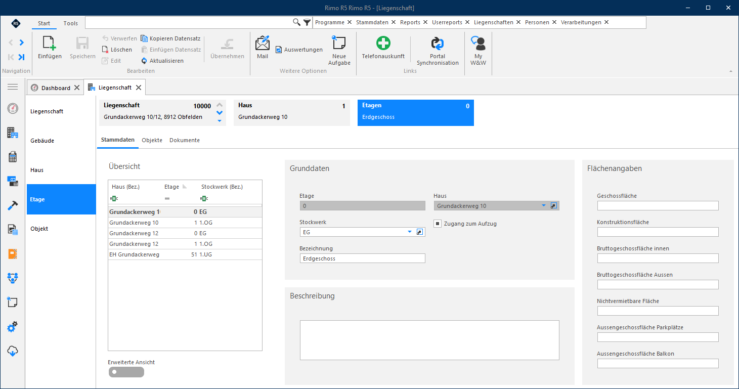Open dashboard gauge icon in sidebar
Screen dimensions: 739x389
(13, 108)
